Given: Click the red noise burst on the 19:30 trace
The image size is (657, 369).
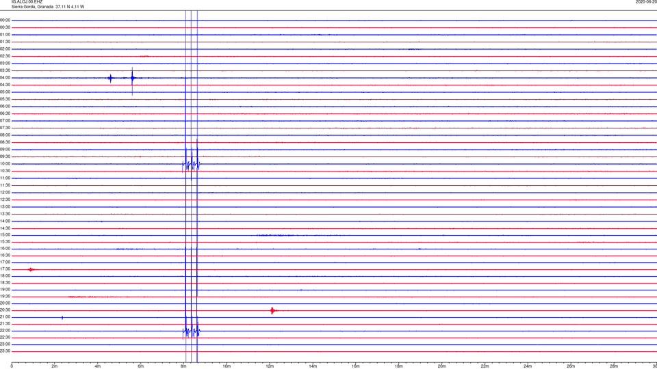Looking at the screenshot, I should click(83, 297).
